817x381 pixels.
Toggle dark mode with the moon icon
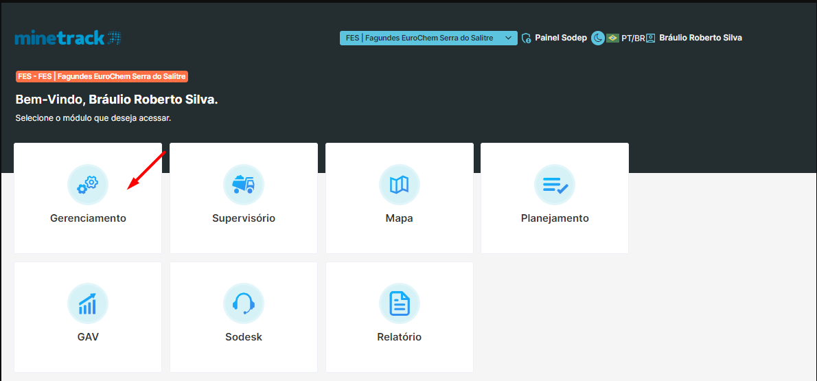click(x=597, y=38)
